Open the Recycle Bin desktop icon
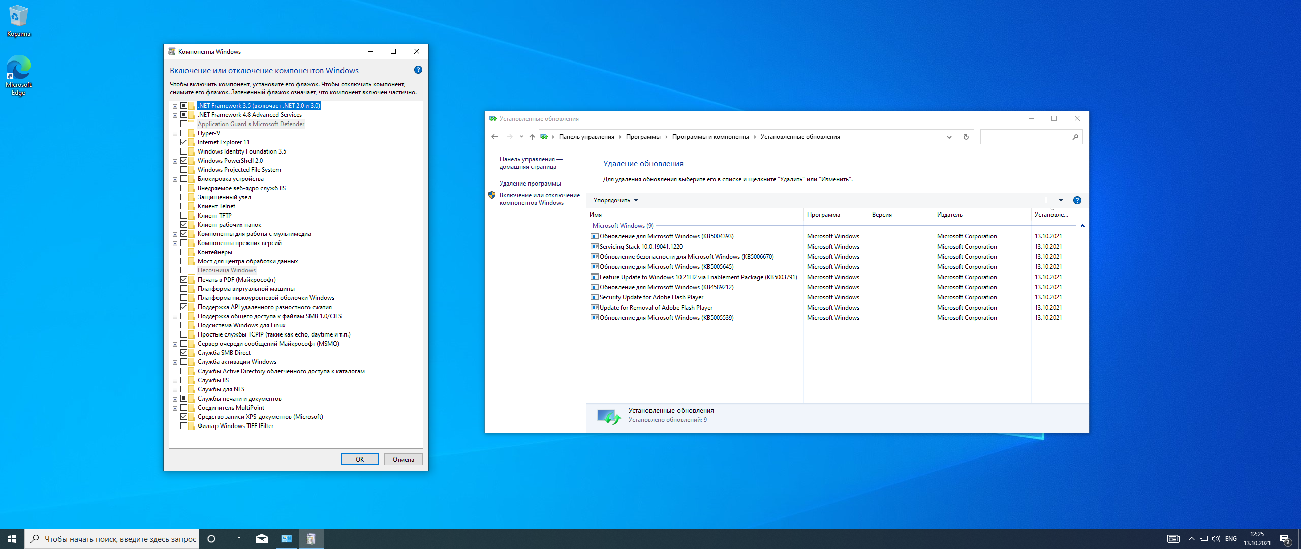 pyautogui.click(x=19, y=21)
